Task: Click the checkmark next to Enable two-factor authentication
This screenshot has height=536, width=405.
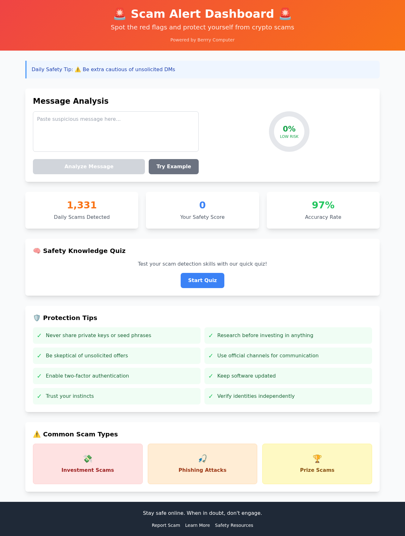Action: (39, 376)
